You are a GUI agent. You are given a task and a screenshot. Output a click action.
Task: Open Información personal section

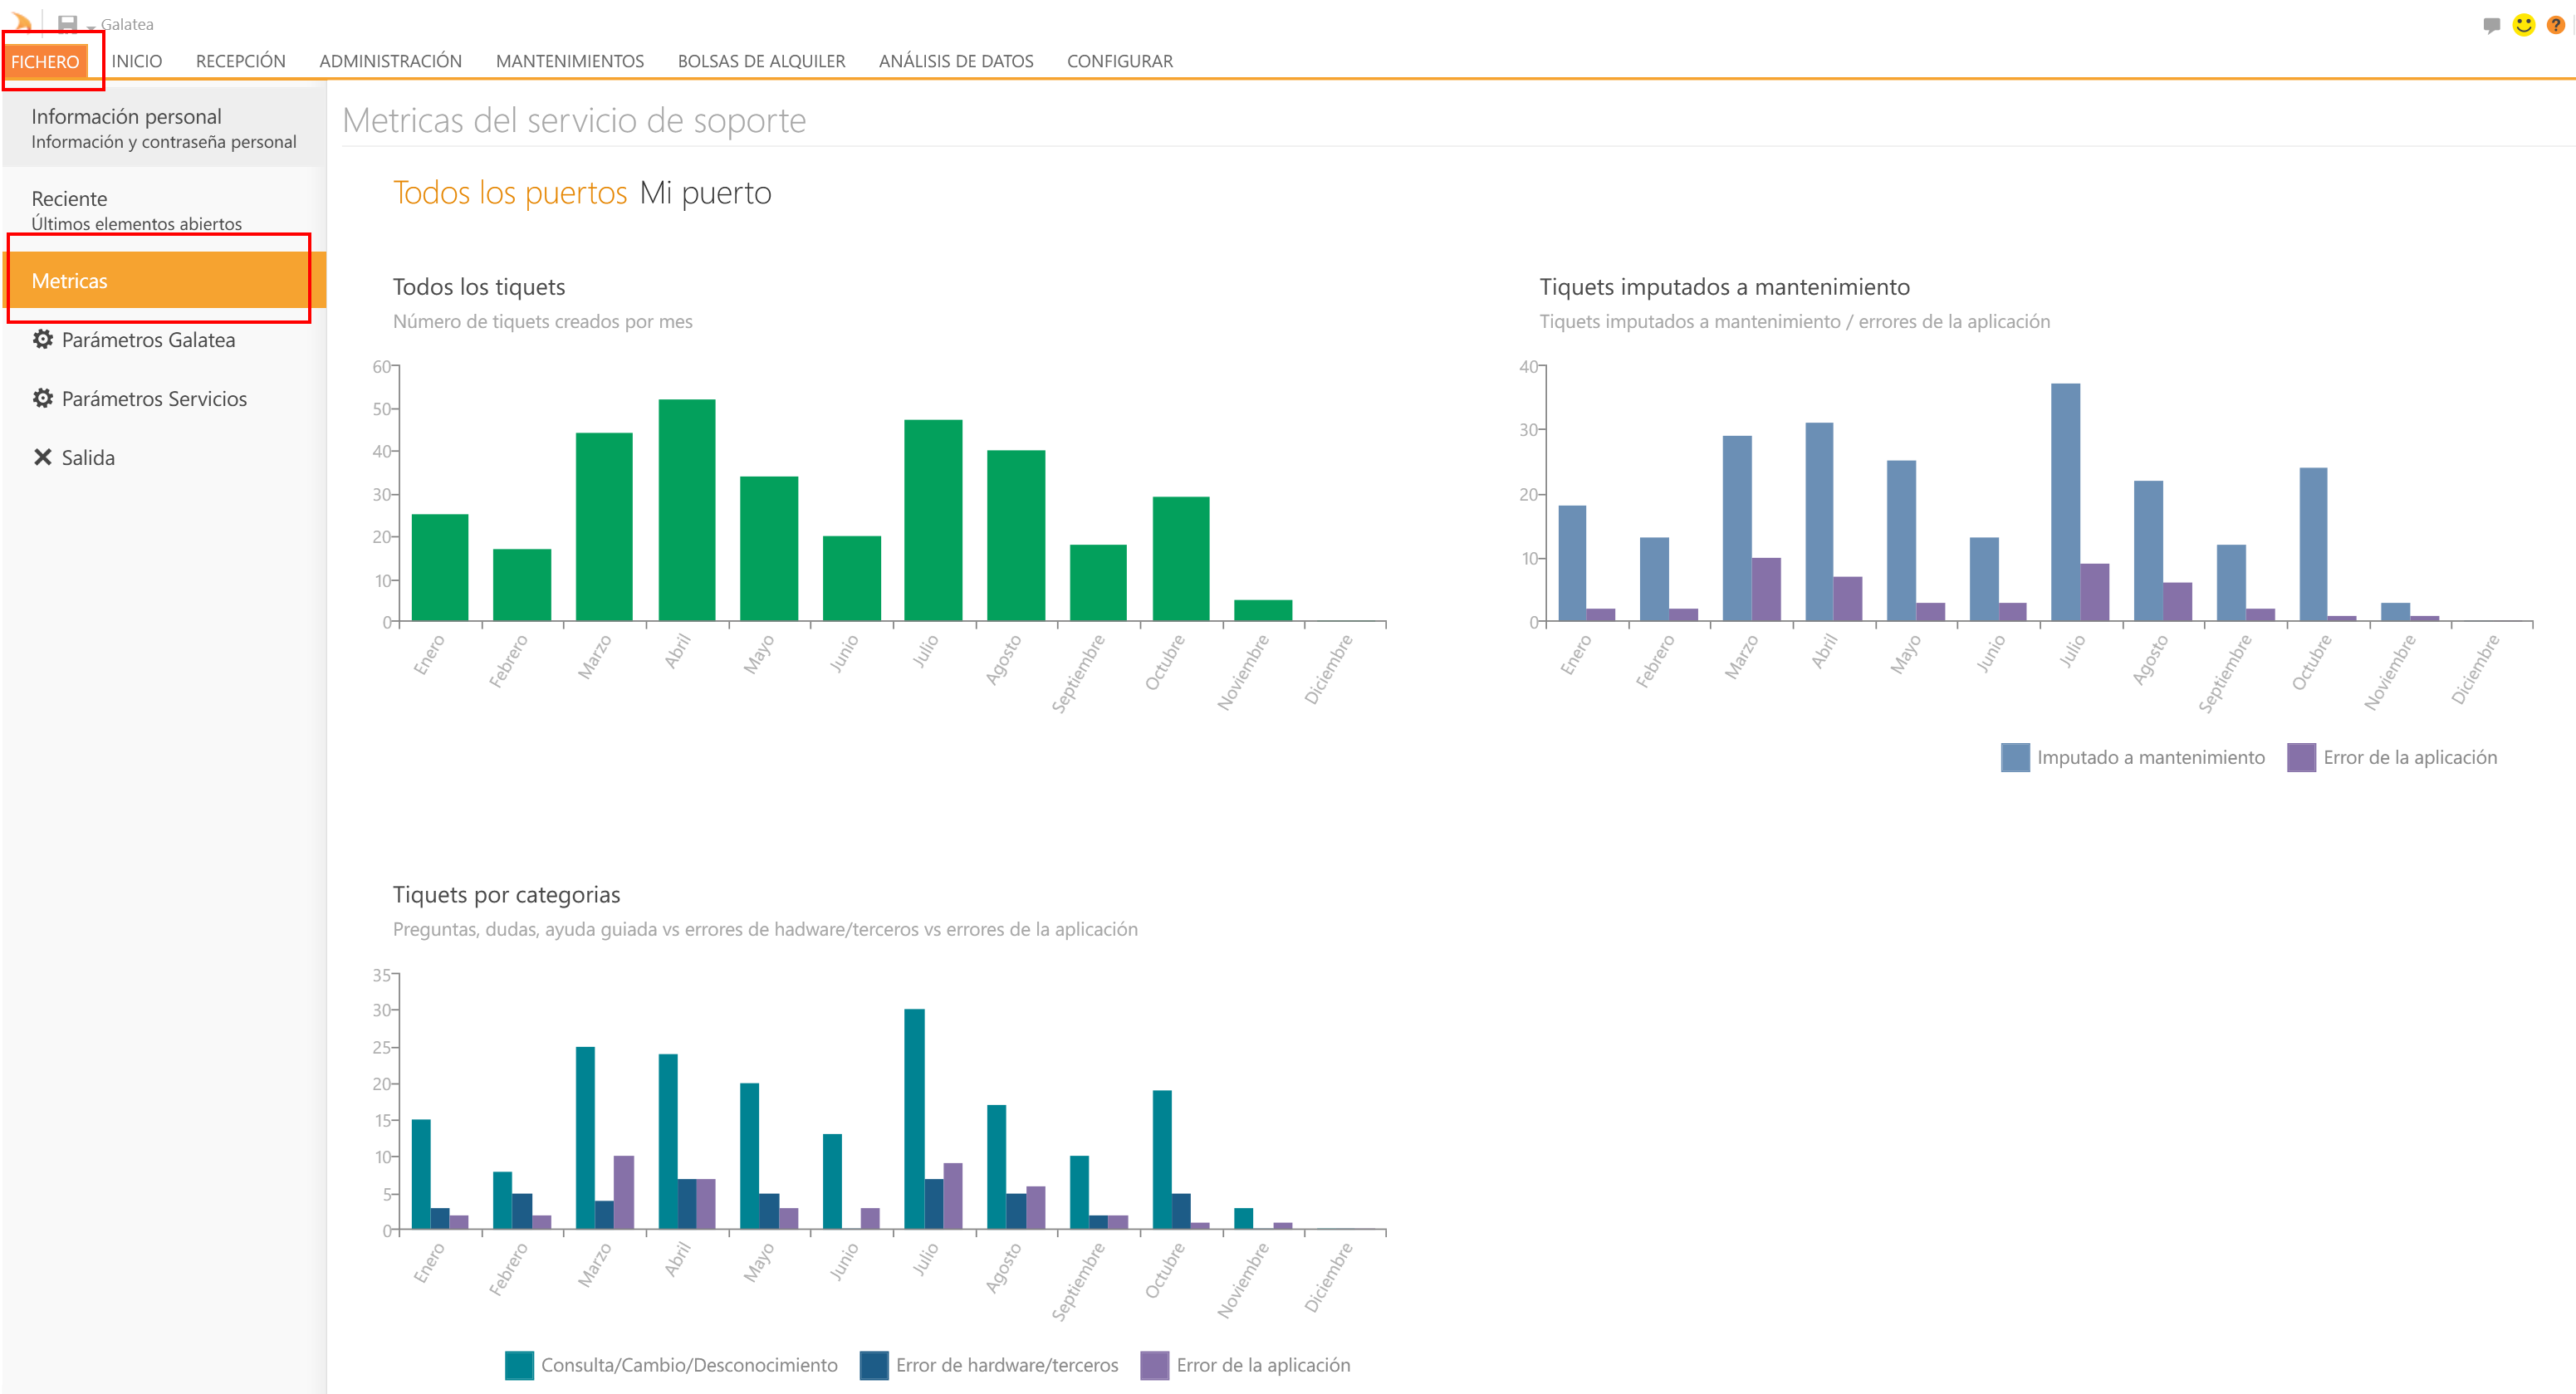163,127
